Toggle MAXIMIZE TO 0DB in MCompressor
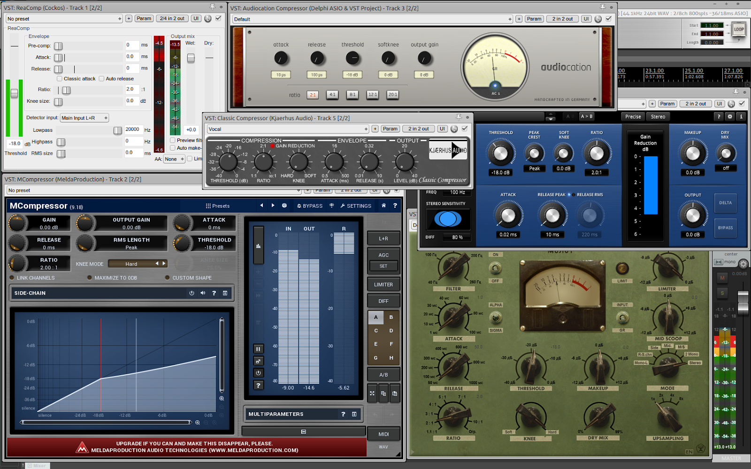Screen dimensions: 751x469 tap(112, 278)
